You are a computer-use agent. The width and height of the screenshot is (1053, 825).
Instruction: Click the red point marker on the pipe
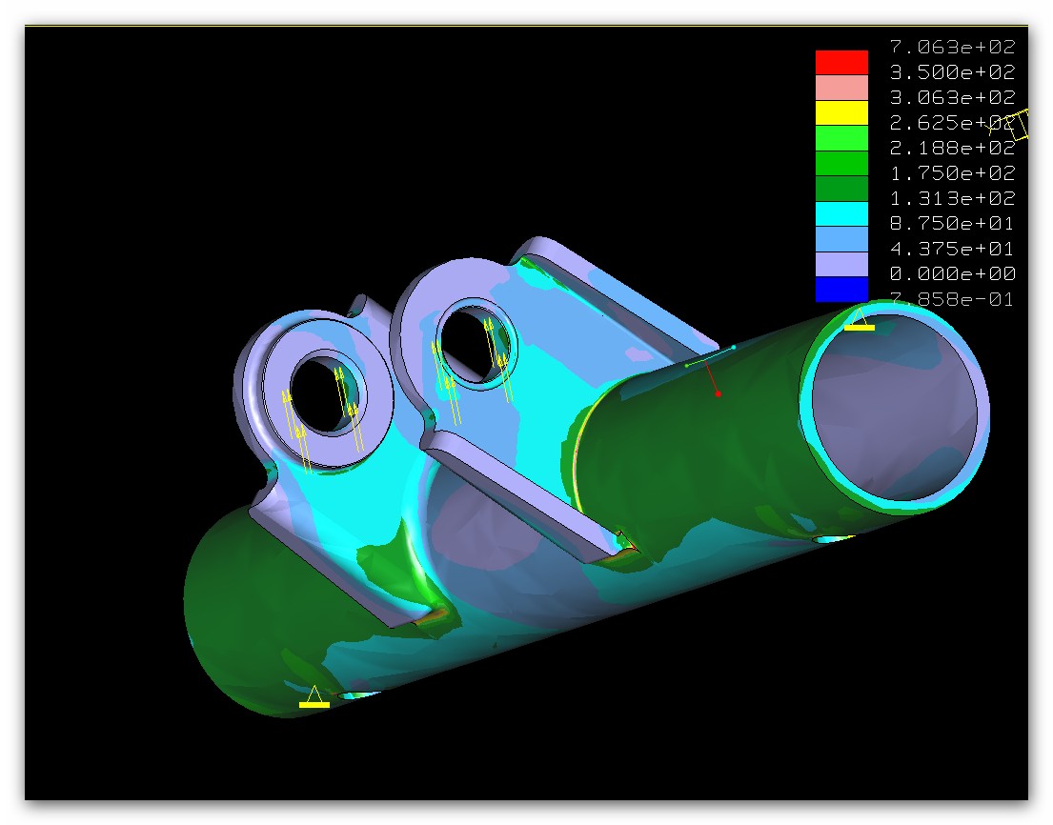(x=718, y=393)
